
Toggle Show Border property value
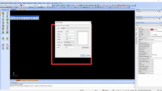(x=156, y=51)
